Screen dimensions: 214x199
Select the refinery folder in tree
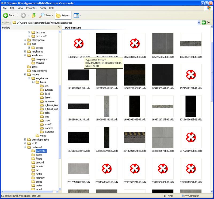[x=40, y=178]
